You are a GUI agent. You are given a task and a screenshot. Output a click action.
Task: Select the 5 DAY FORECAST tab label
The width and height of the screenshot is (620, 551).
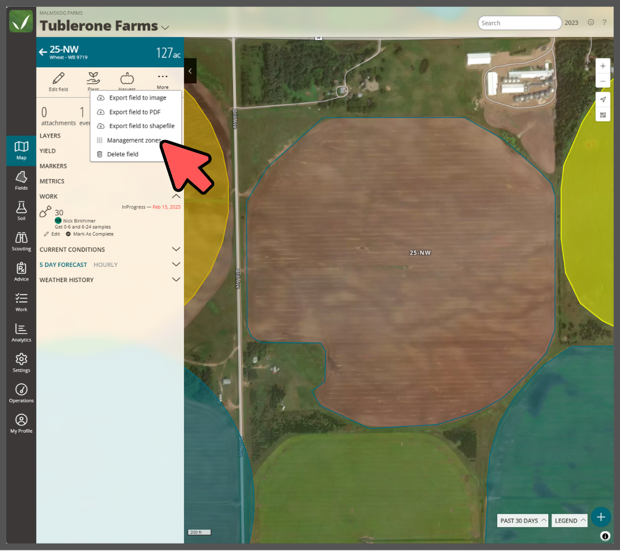(x=63, y=265)
